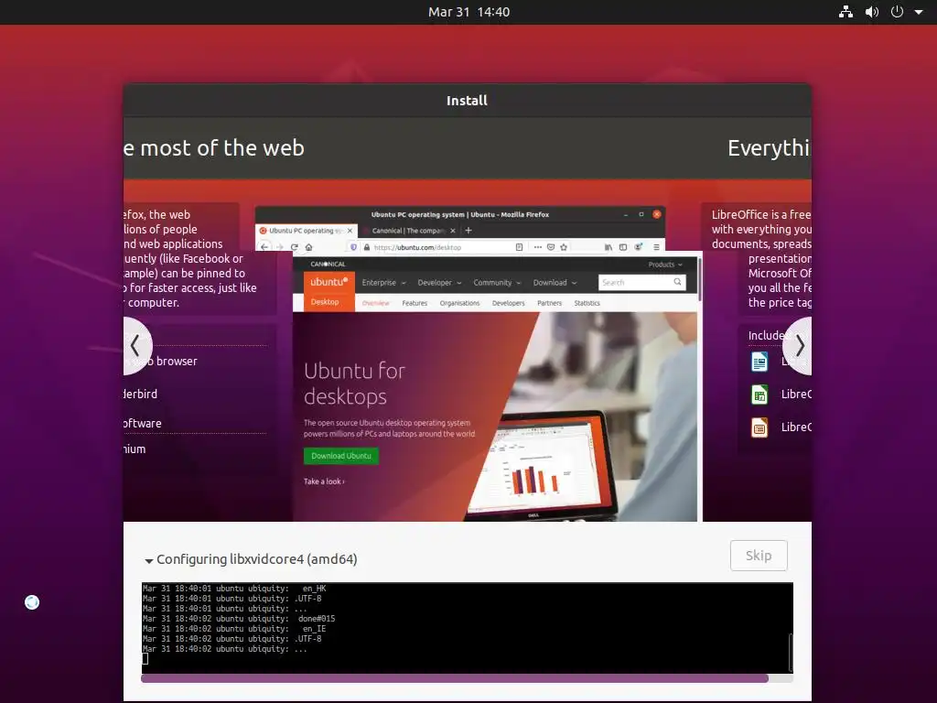Screen dimensions: 937x703
Task: Click the Overview tab on Ubuntu site
Action: tap(376, 303)
